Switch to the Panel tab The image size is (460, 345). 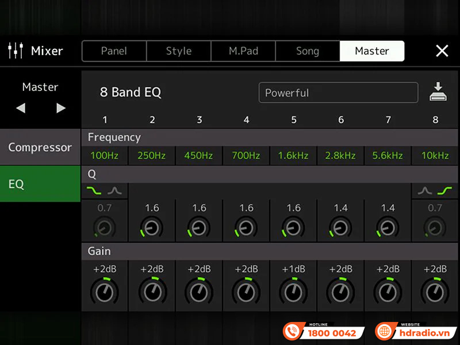pyautogui.click(x=114, y=51)
